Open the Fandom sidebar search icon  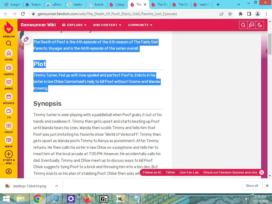(9, 43)
